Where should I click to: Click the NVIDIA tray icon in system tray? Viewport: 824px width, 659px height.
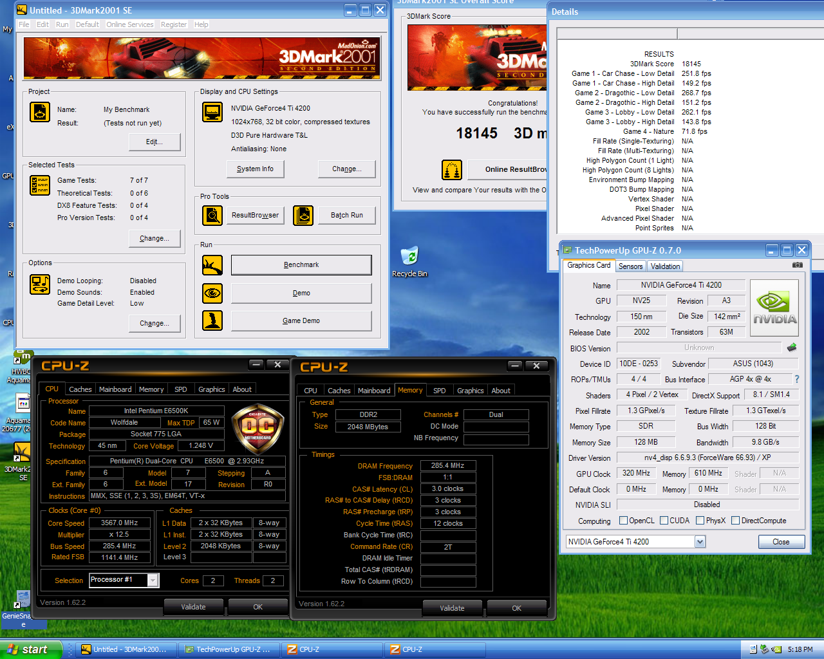point(776,649)
